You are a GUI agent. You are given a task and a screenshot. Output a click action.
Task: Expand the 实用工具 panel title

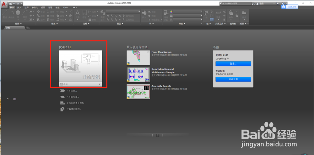[x=220, y=24]
